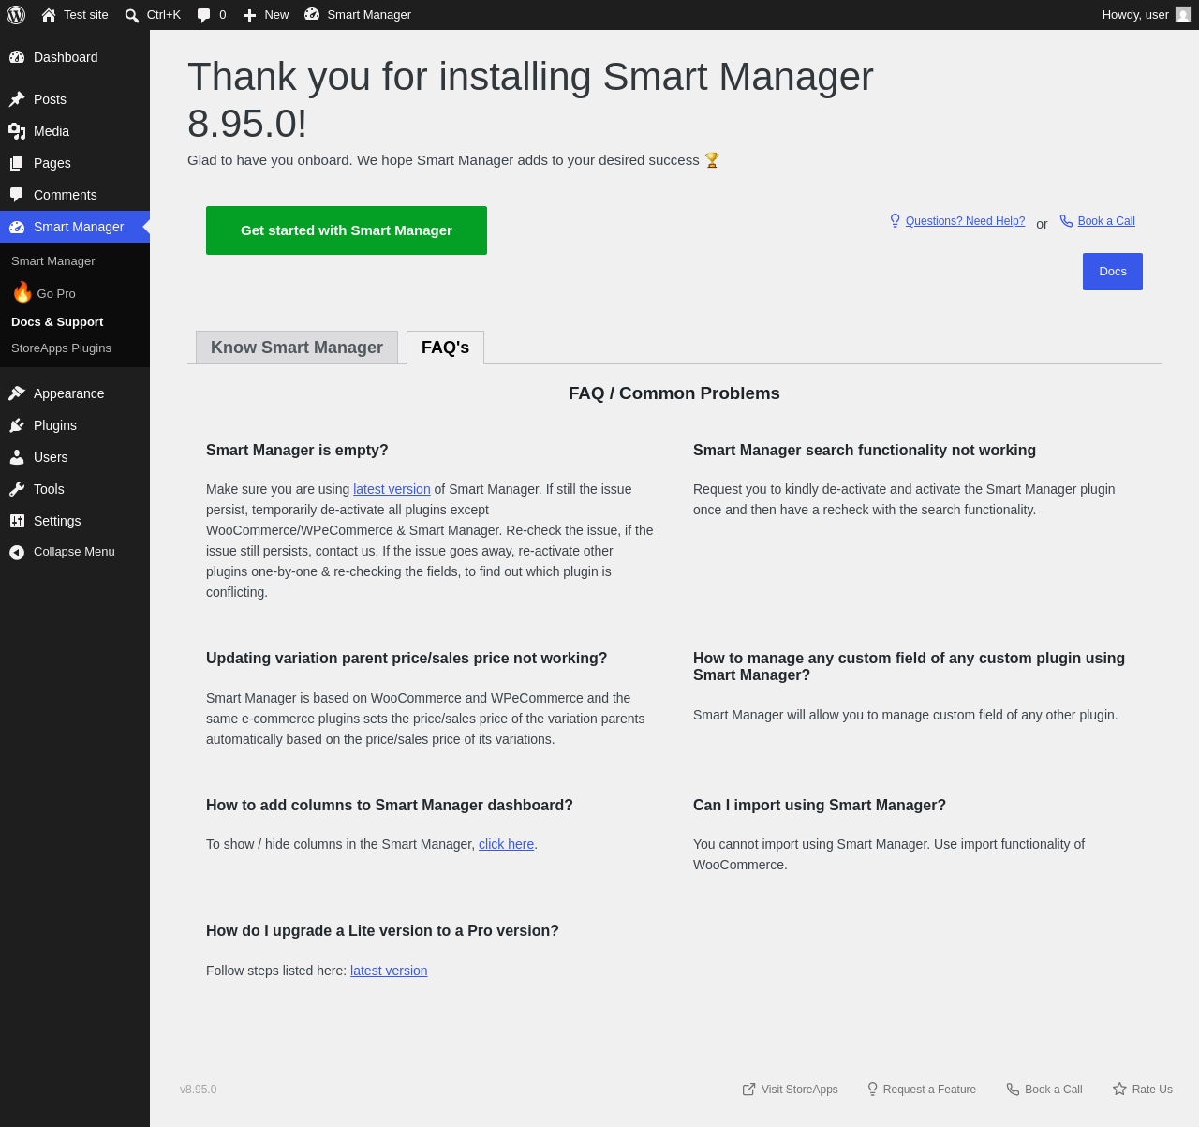Open the New menu in admin bar

[265, 15]
